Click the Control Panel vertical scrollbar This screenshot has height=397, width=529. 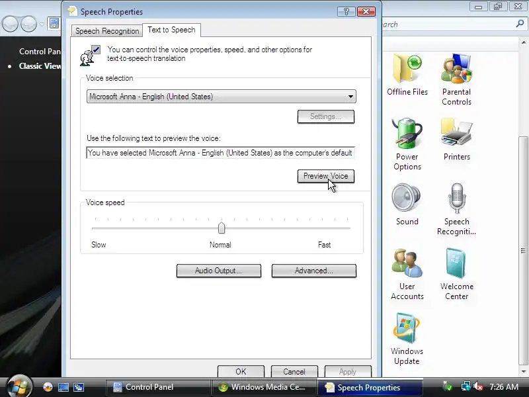tap(523, 250)
